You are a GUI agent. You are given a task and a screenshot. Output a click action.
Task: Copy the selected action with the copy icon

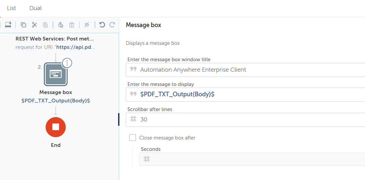coord(23,25)
